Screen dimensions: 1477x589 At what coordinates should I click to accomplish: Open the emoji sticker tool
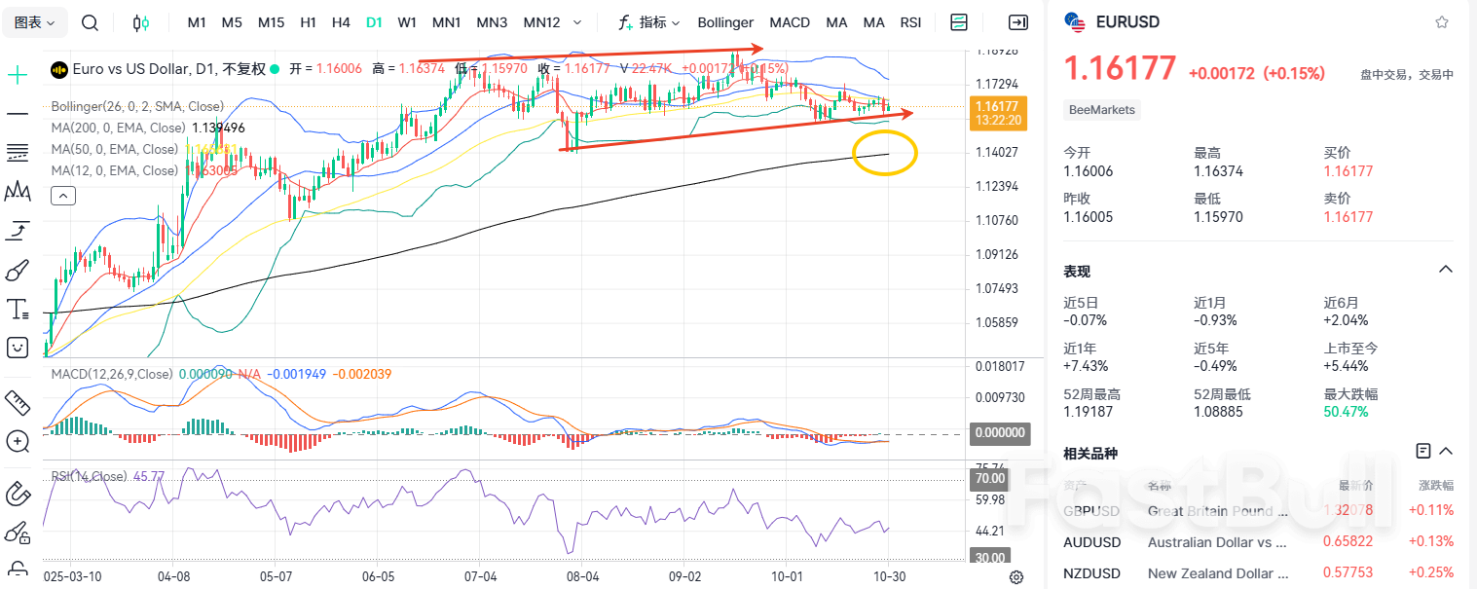pyautogui.click(x=17, y=347)
